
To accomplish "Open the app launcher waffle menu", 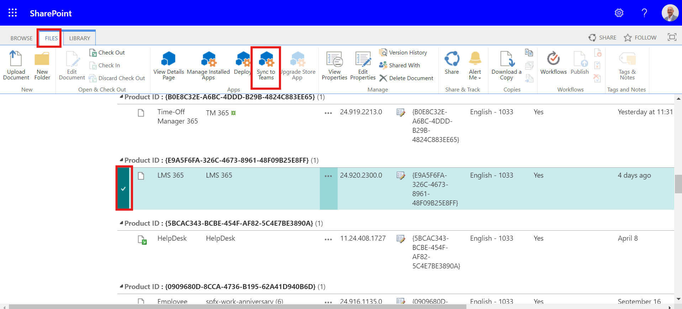I will 13,13.
